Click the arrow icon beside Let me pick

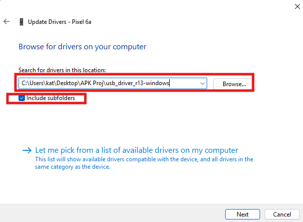[26, 150]
